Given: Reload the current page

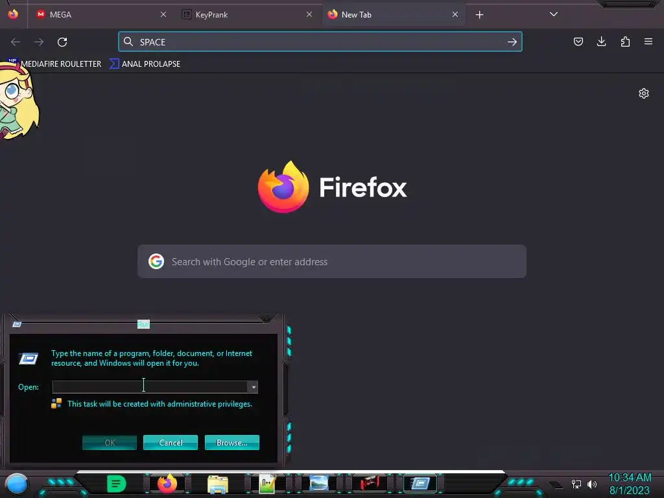Looking at the screenshot, I should tap(62, 42).
